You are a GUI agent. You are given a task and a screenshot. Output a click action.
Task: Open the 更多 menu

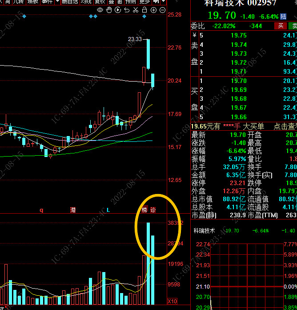[143, 2]
